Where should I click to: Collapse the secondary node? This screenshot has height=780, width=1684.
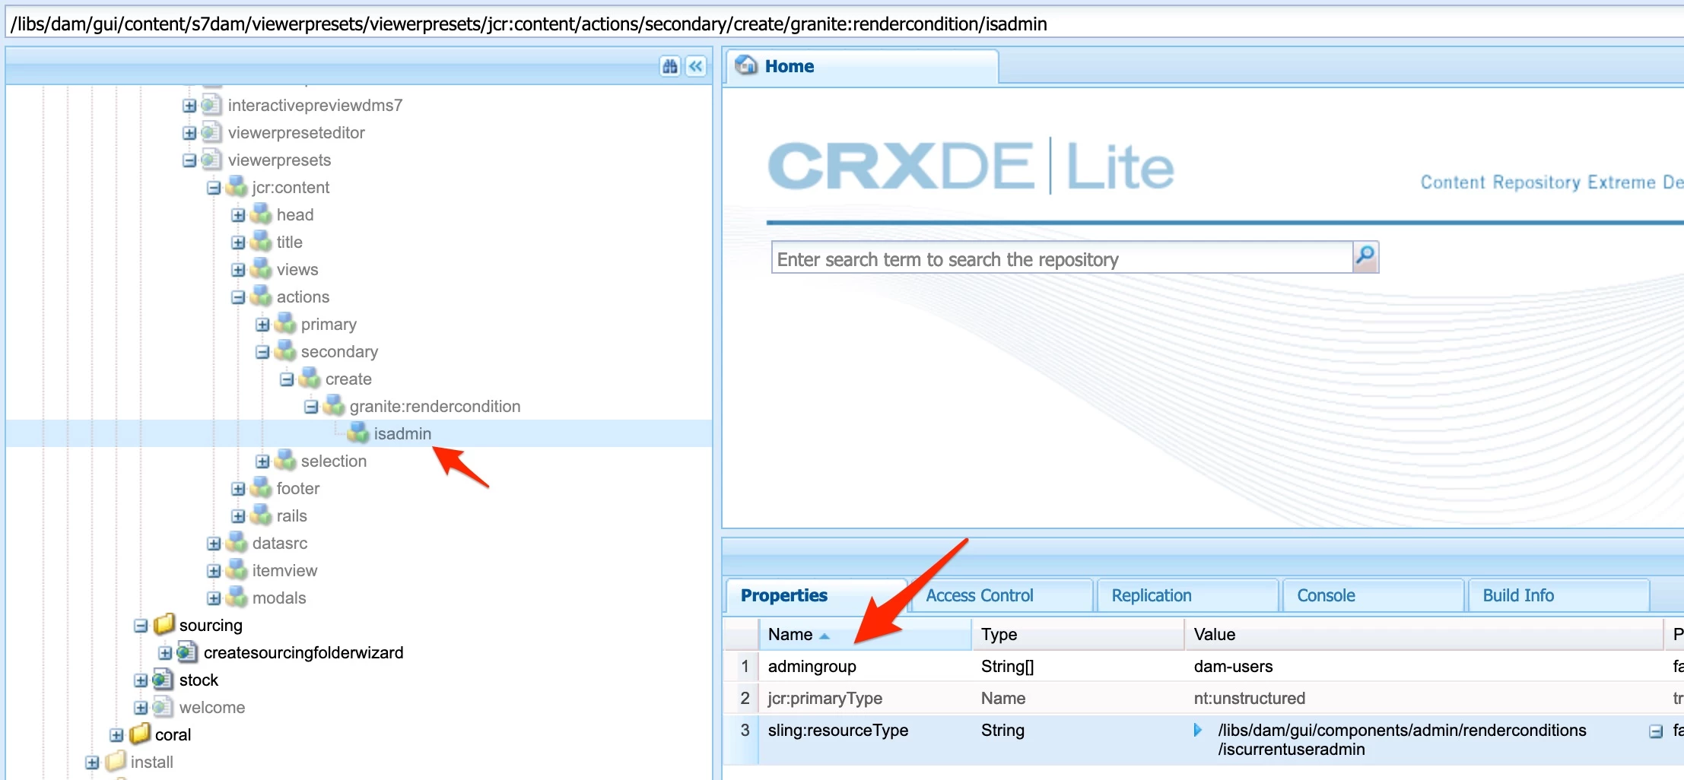(262, 352)
